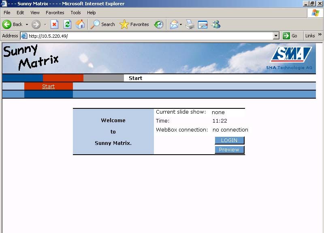This screenshot has height=233, width=324.
Task: Open the Favorites star toolbar button
Action: pyautogui.click(x=134, y=24)
